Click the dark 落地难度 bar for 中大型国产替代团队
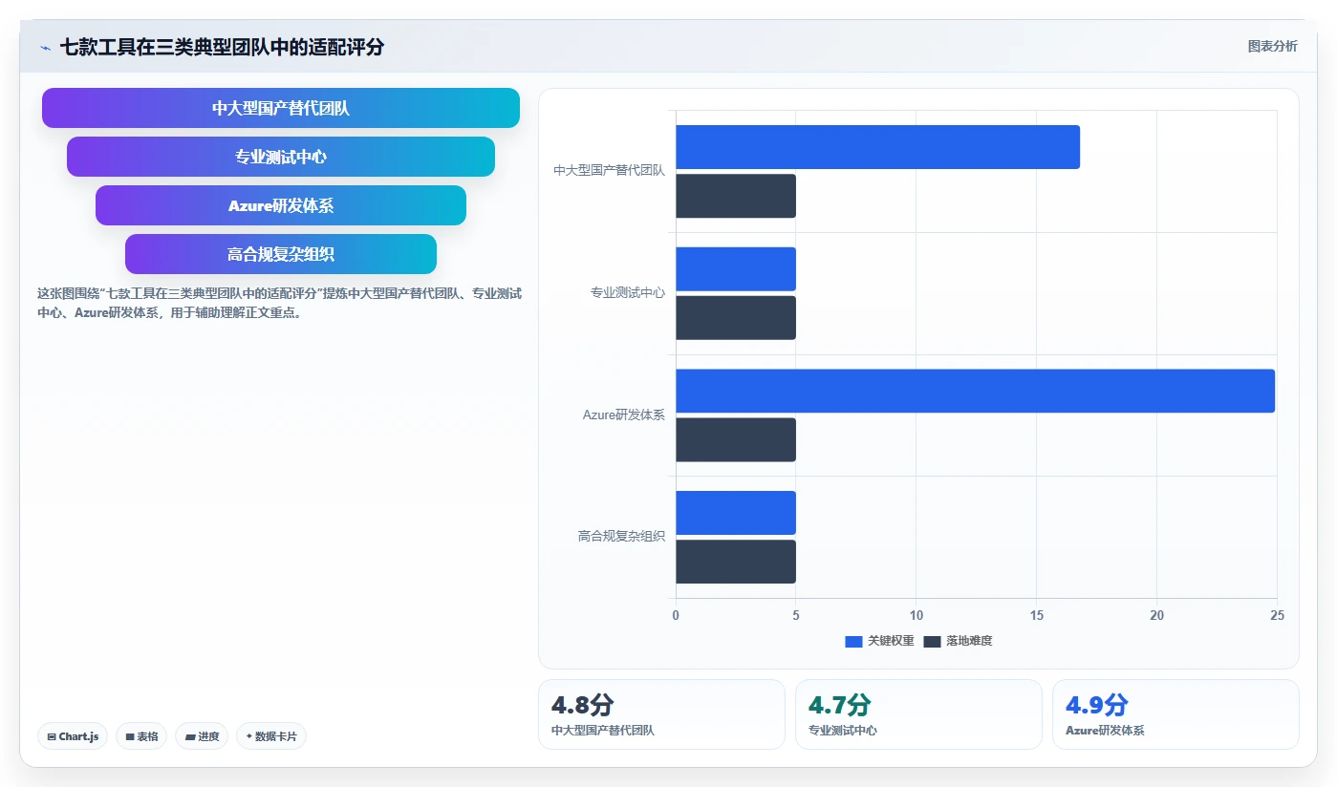The width and height of the screenshot is (1337, 787). (736, 196)
